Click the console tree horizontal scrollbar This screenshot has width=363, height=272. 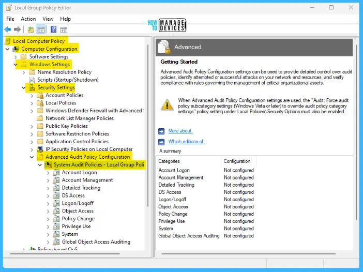[65, 254]
